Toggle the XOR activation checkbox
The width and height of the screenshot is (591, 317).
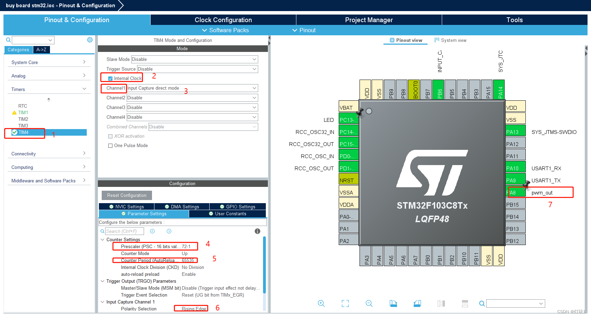point(110,136)
